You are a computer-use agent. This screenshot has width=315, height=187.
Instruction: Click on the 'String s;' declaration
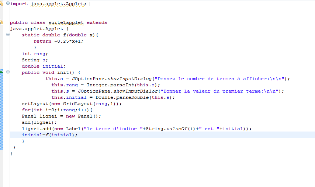35,60
